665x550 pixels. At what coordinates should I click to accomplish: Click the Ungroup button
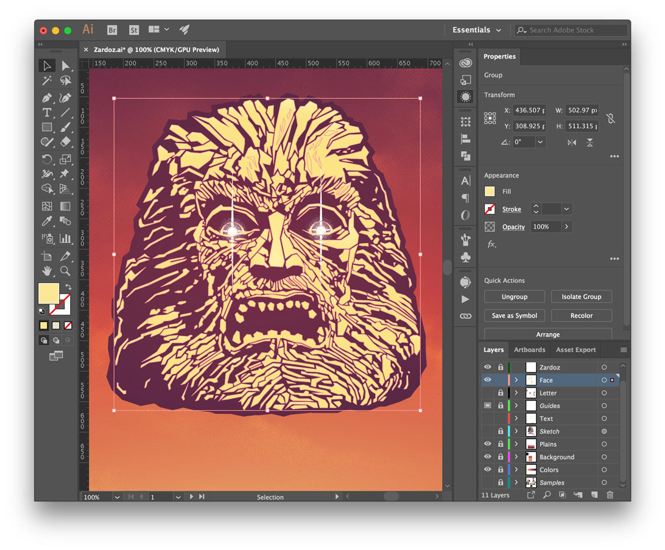point(515,296)
